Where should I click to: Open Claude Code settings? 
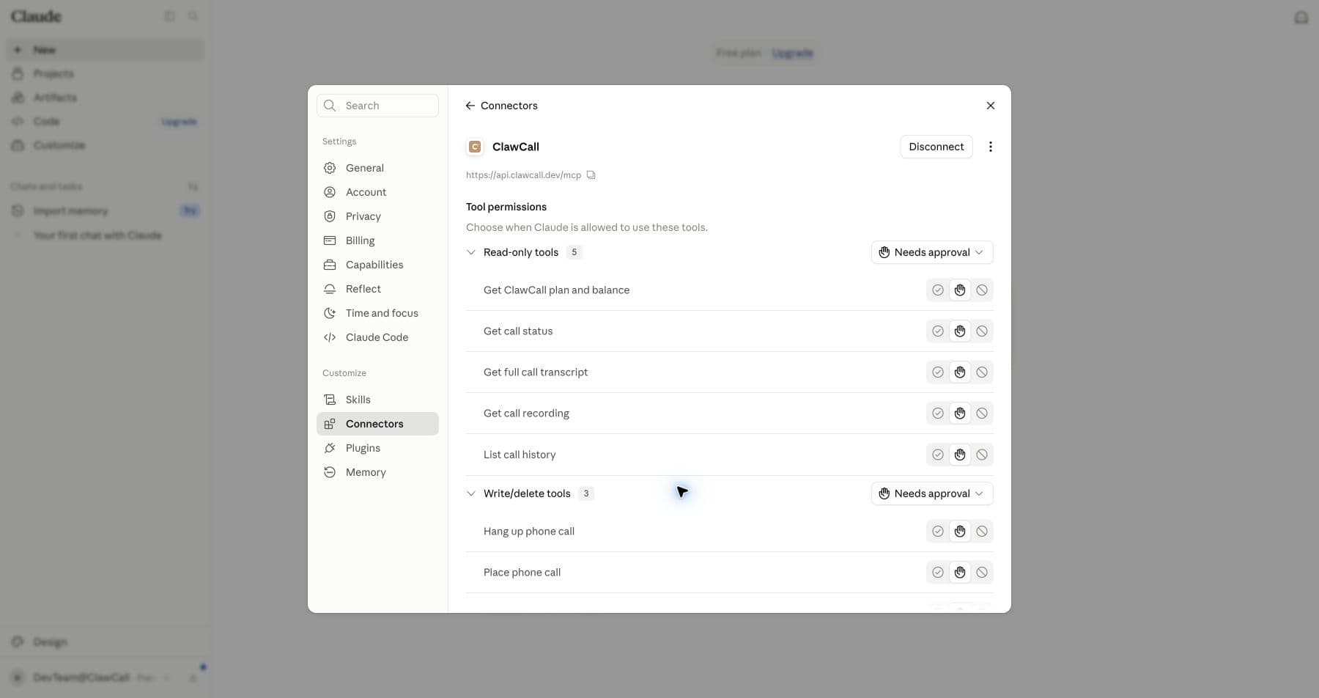[x=377, y=337]
